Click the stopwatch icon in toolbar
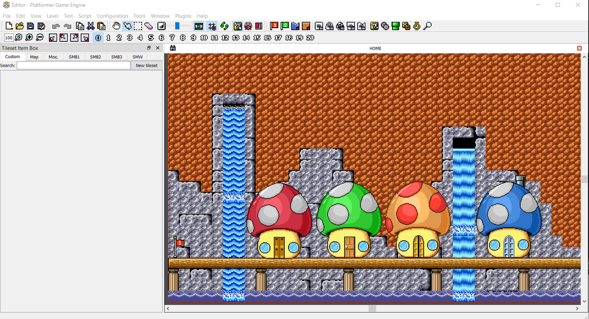The height and width of the screenshot is (319, 589). pos(417,26)
